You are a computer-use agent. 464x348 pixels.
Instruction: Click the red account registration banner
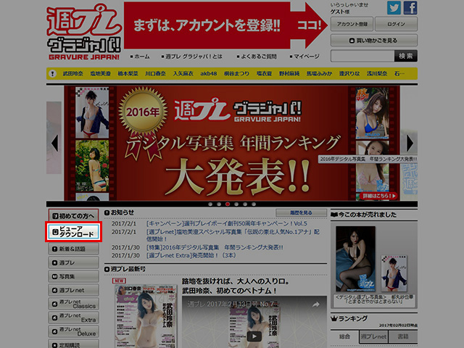click(225, 25)
